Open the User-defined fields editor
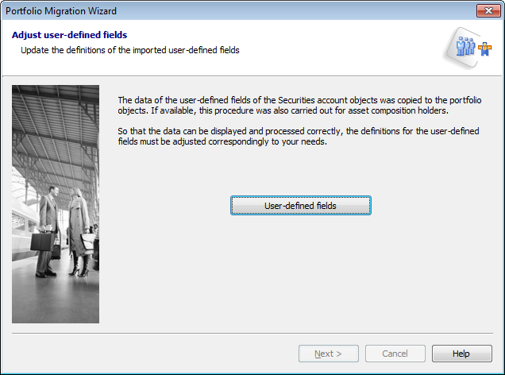 (x=300, y=206)
